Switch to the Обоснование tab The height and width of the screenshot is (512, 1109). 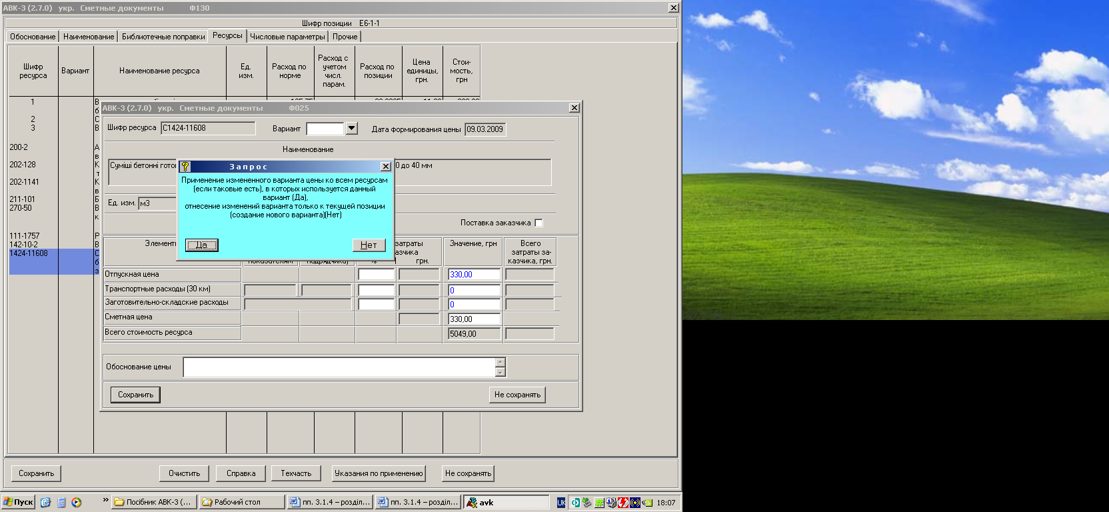[33, 37]
